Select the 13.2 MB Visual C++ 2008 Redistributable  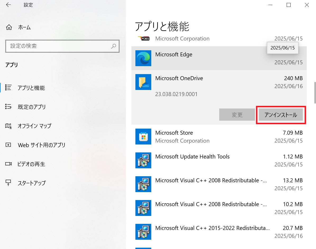tap(219, 184)
